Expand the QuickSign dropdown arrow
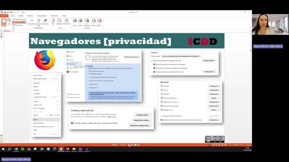Screen dimensions: 289x162 click(45, 25)
